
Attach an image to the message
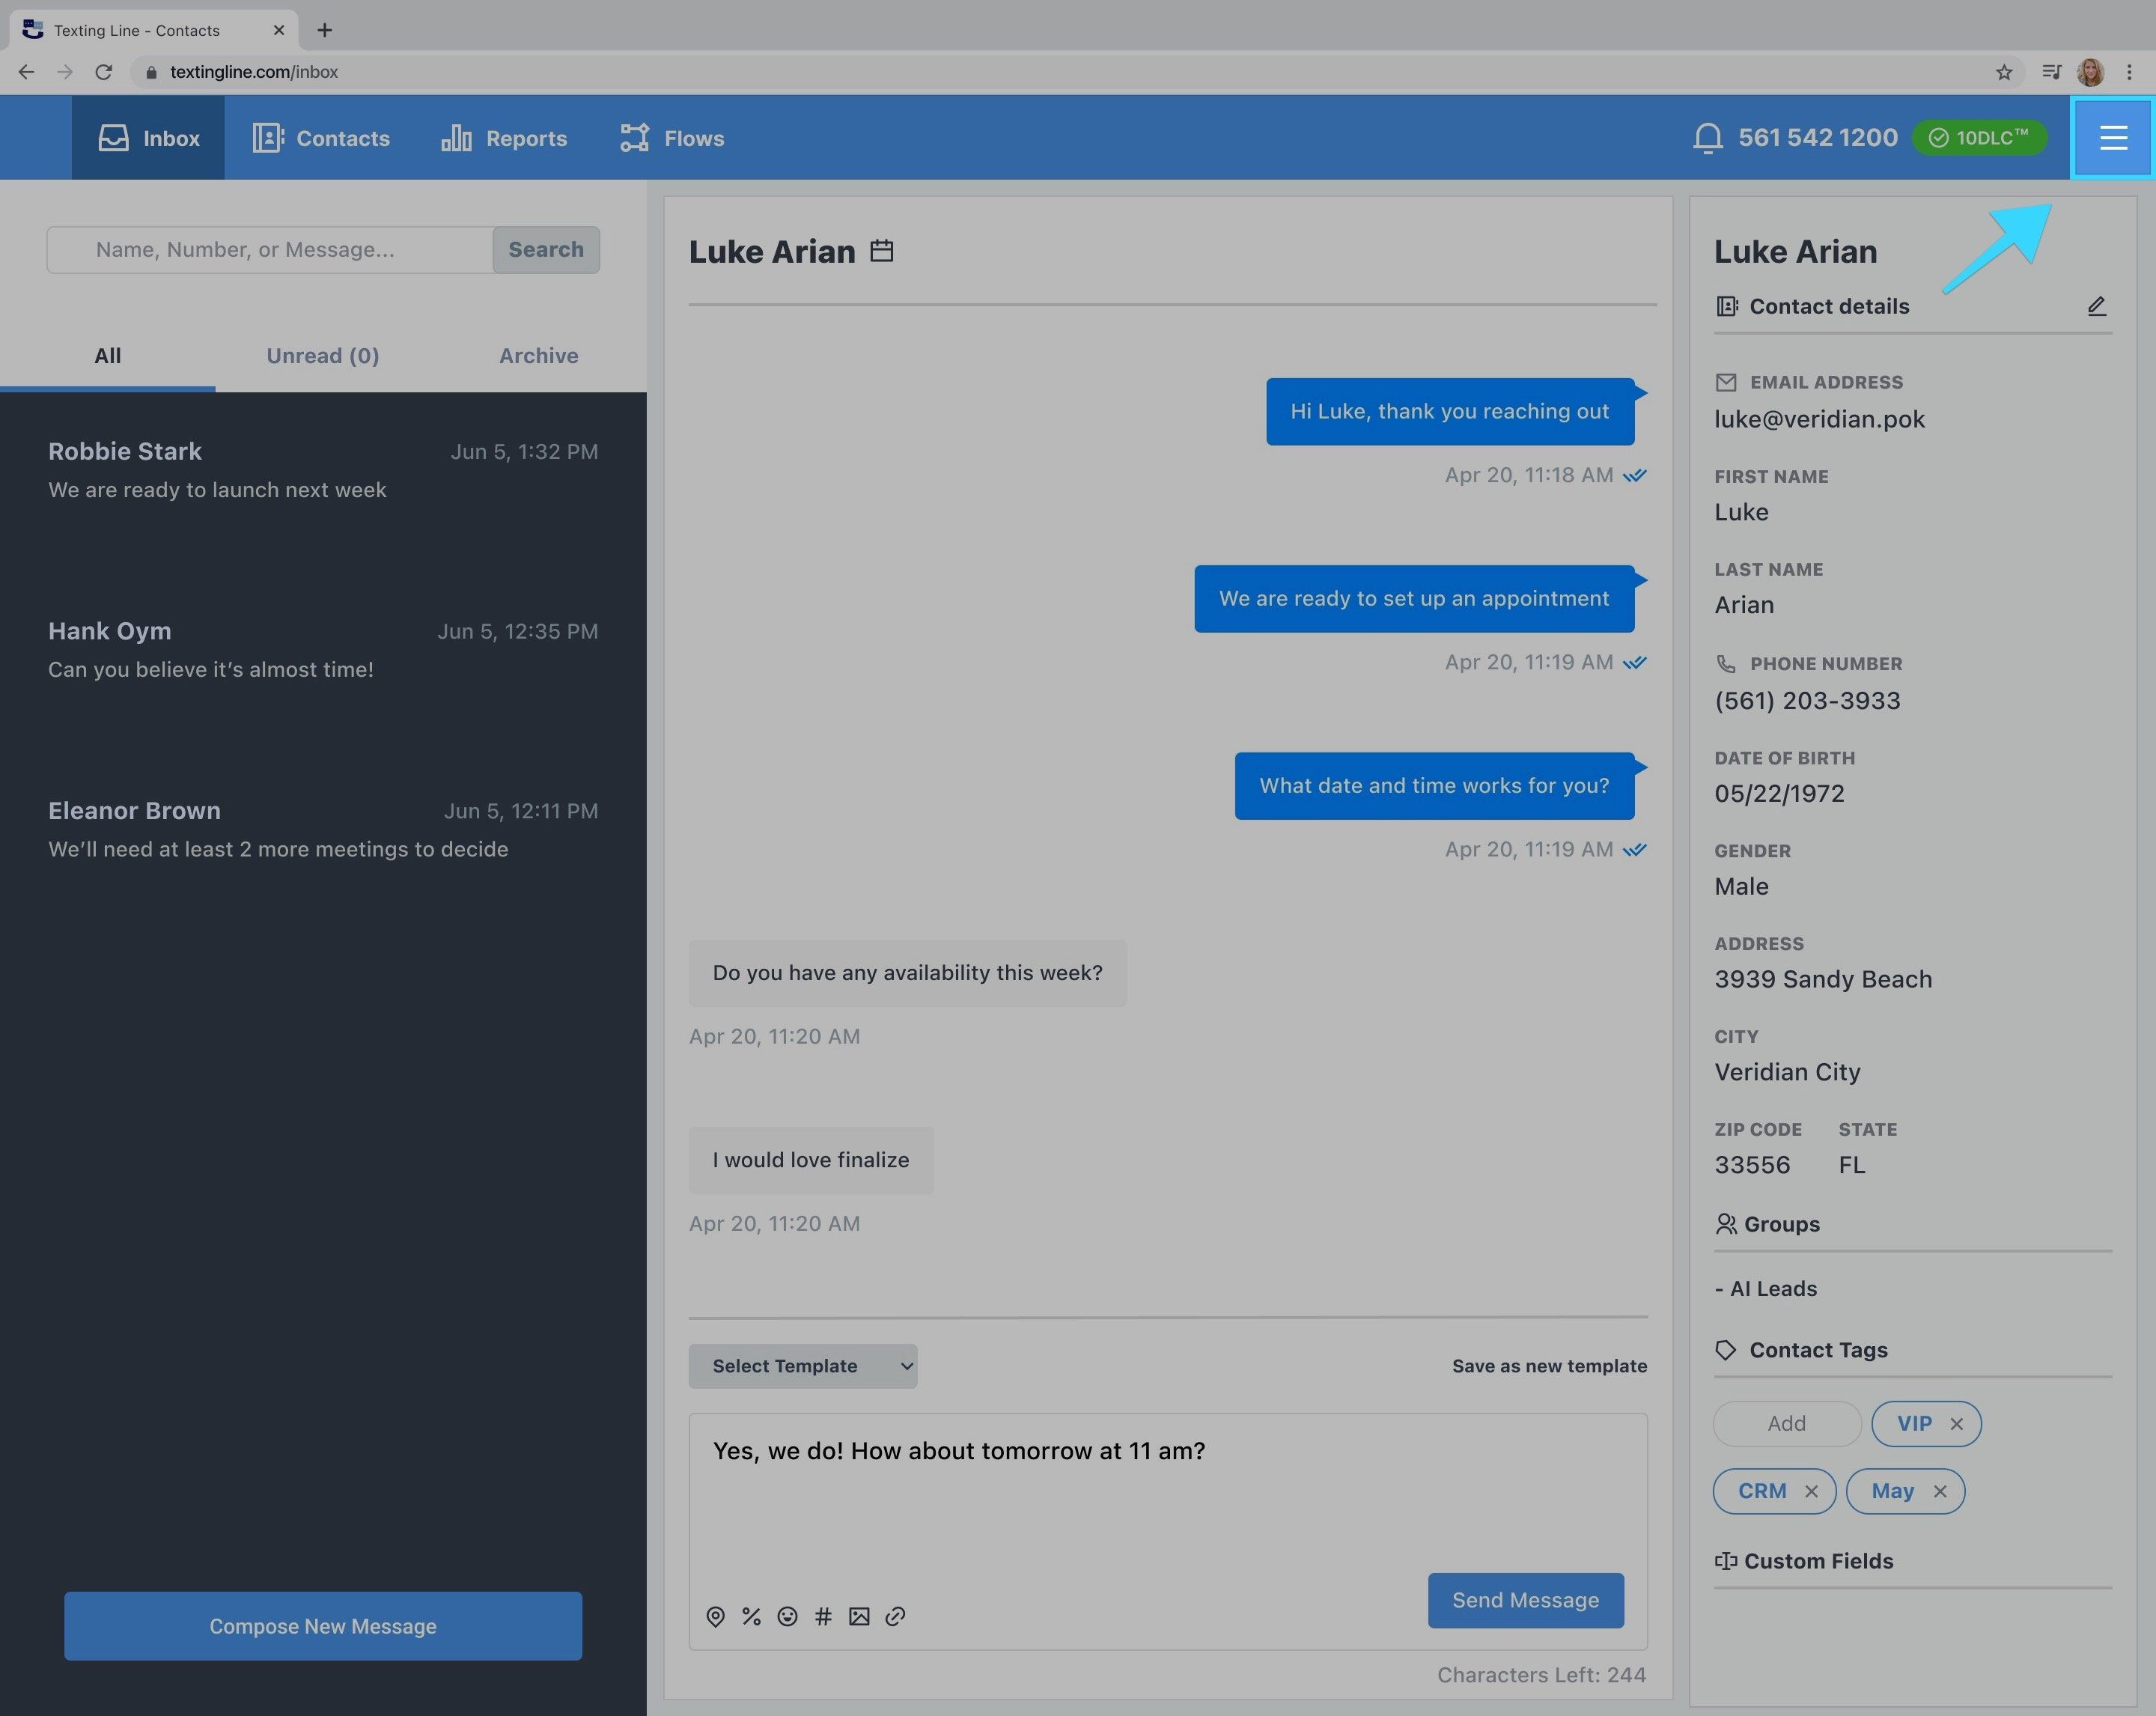pos(859,1616)
